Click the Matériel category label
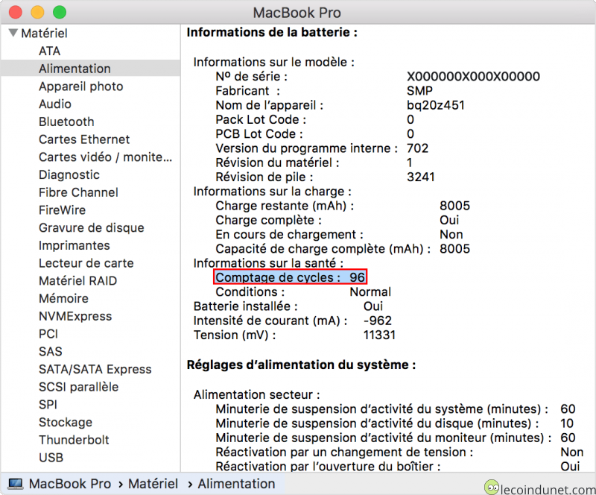 (44, 33)
